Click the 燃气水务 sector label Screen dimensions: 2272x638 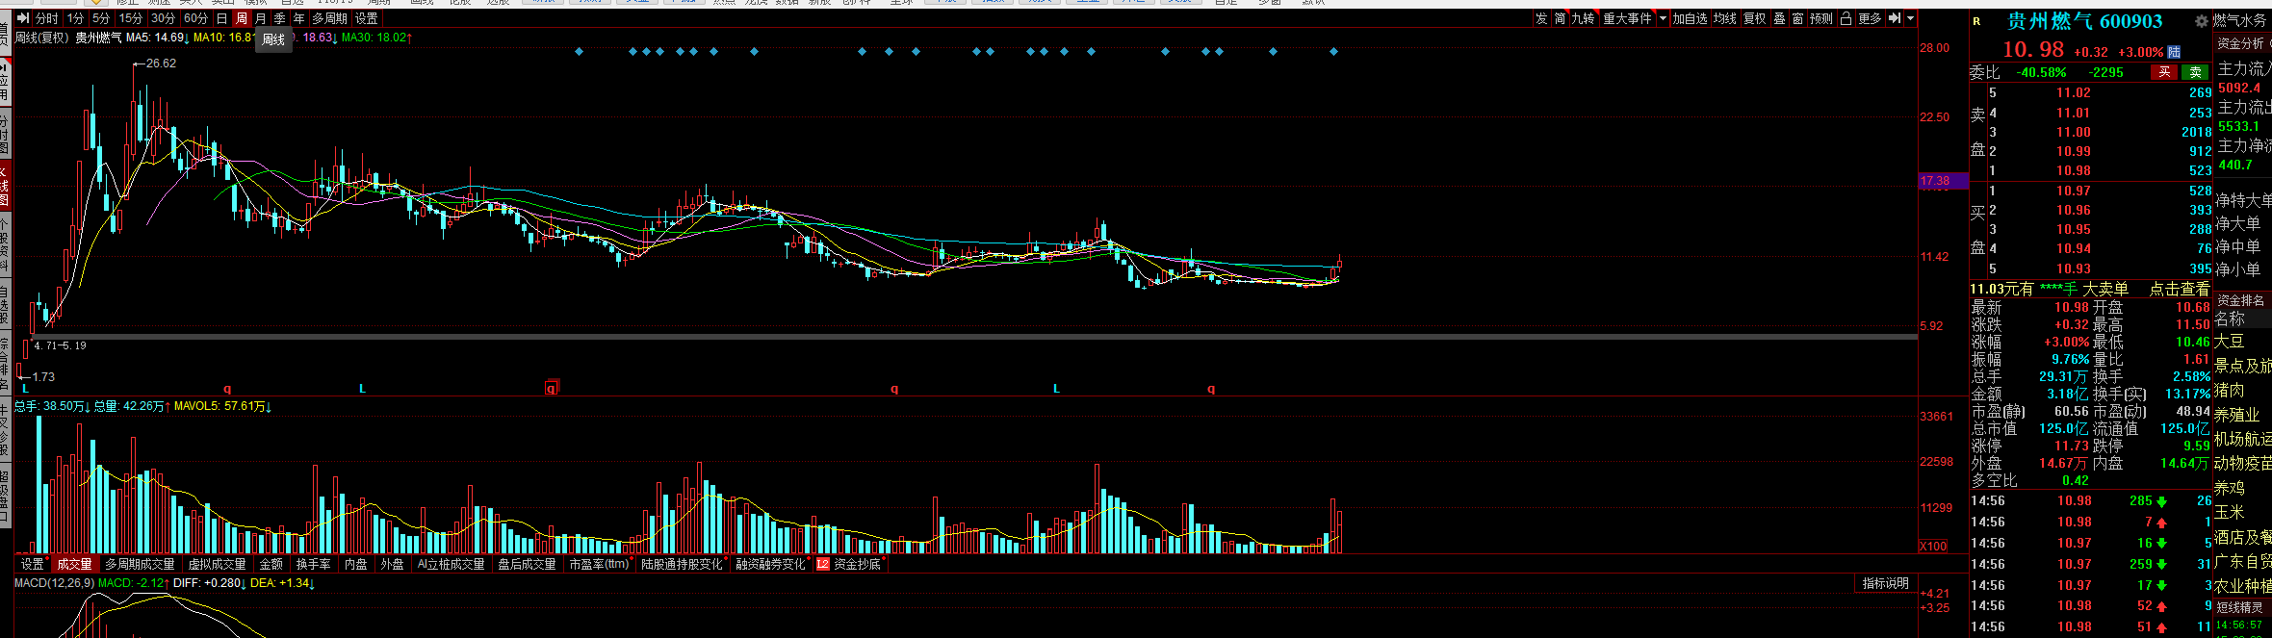pyautogui.click(x=2240, y=20)
